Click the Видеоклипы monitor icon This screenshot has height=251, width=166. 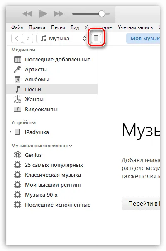pos(17,110)
